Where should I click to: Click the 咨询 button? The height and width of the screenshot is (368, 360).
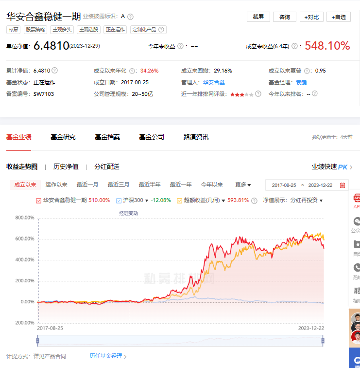pyautogui.click(x=285, y=17)
